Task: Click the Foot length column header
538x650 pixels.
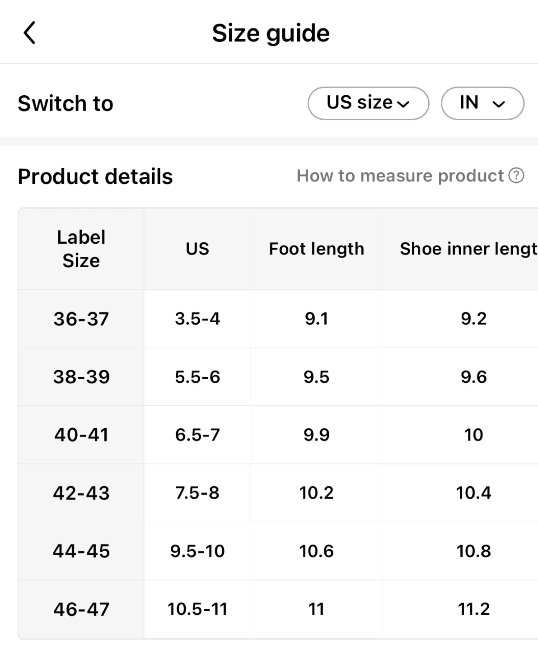Action: point(316,249)
